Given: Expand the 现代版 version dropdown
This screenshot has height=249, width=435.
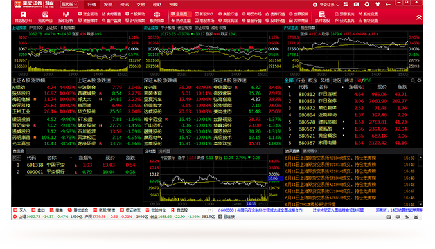Looking at the screenshot, I should coord(69,4).
